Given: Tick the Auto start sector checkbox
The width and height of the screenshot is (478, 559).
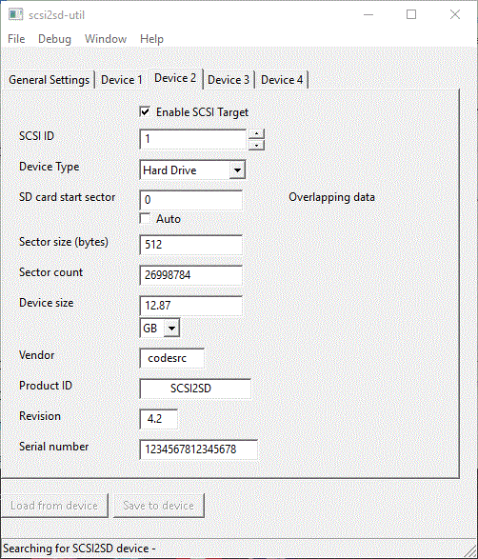Looking at the screenshot, I should coord(145,218).
